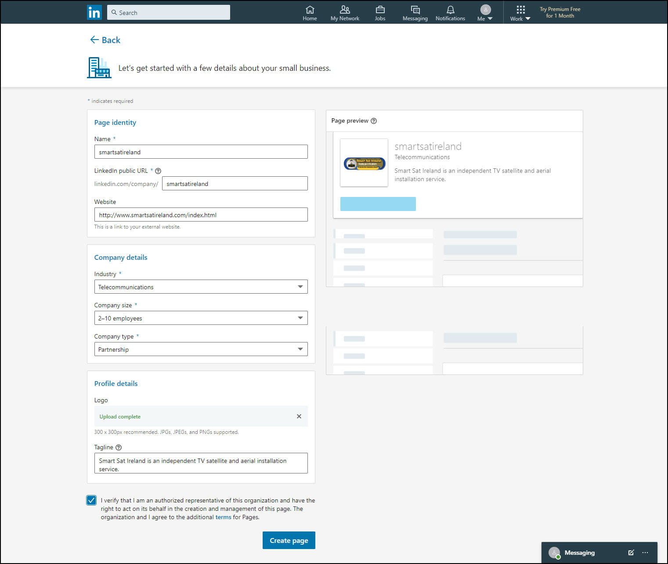Click the search magnifier field
This screenshot has height=564, width=668.
[168, 12]
